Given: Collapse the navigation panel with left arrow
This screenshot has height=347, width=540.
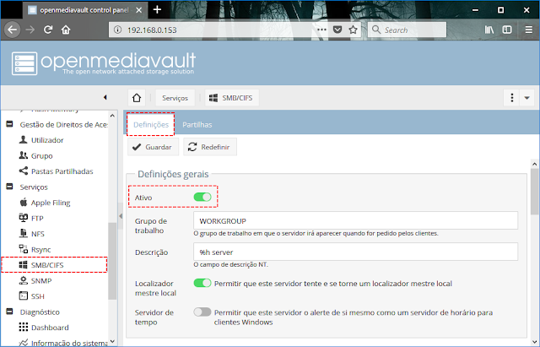Looking at the screenshot, I should pyautogui.click(x=105, y=98).
